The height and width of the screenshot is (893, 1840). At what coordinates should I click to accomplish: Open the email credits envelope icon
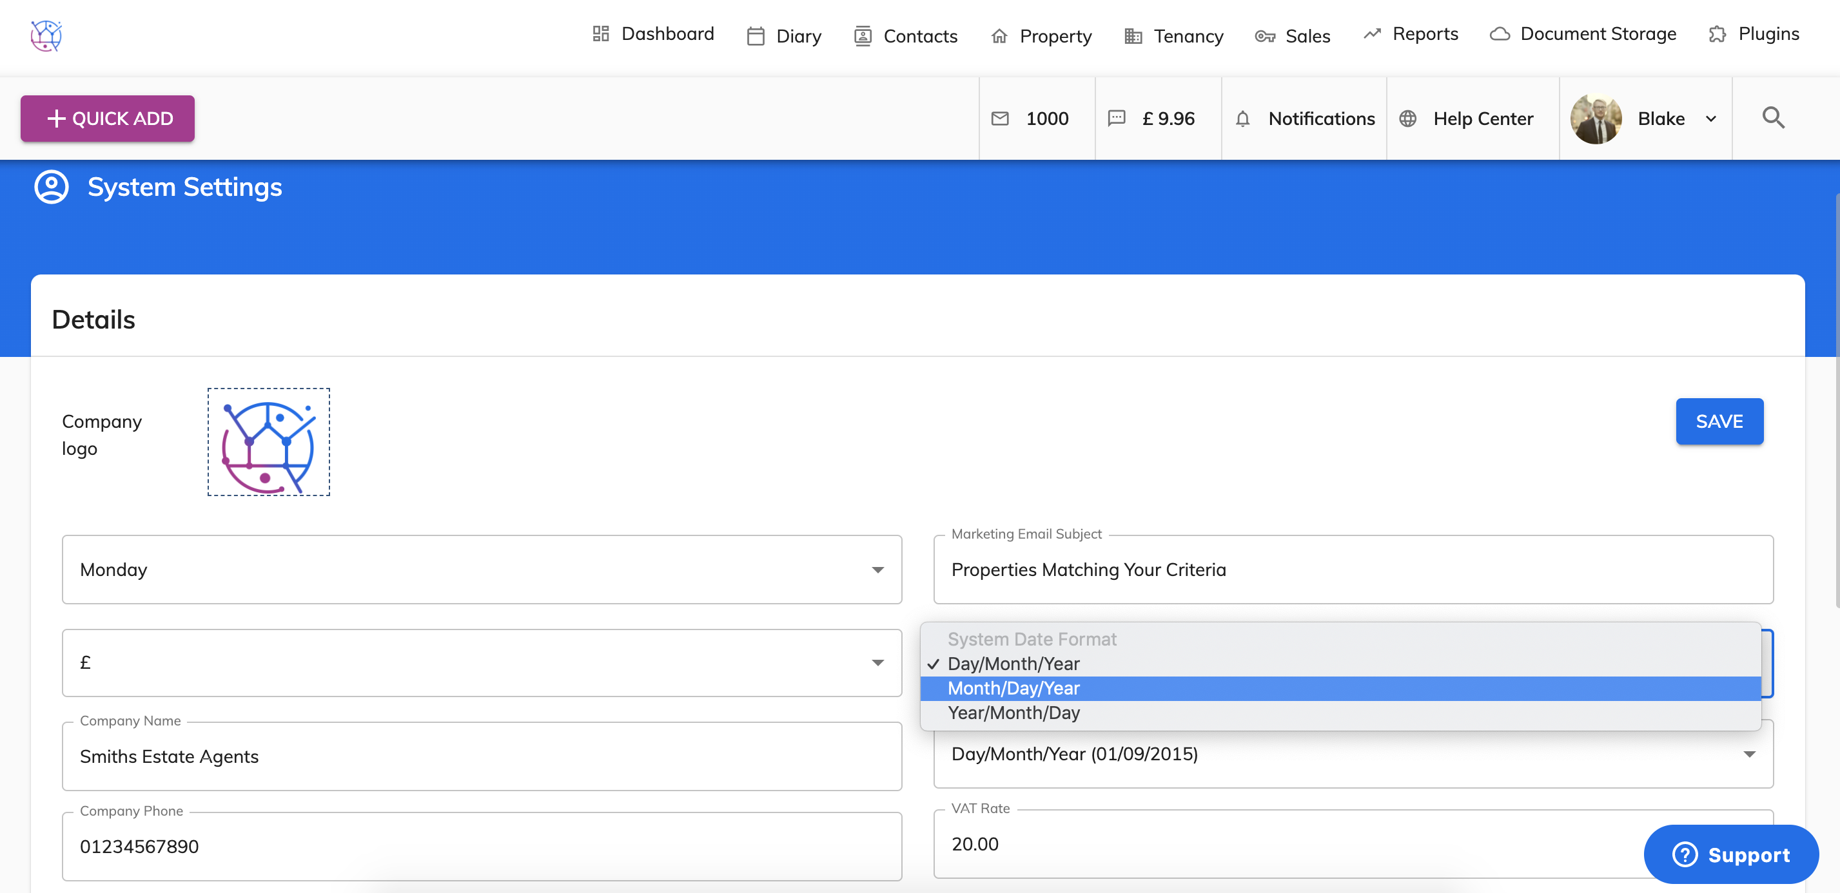1000,119
